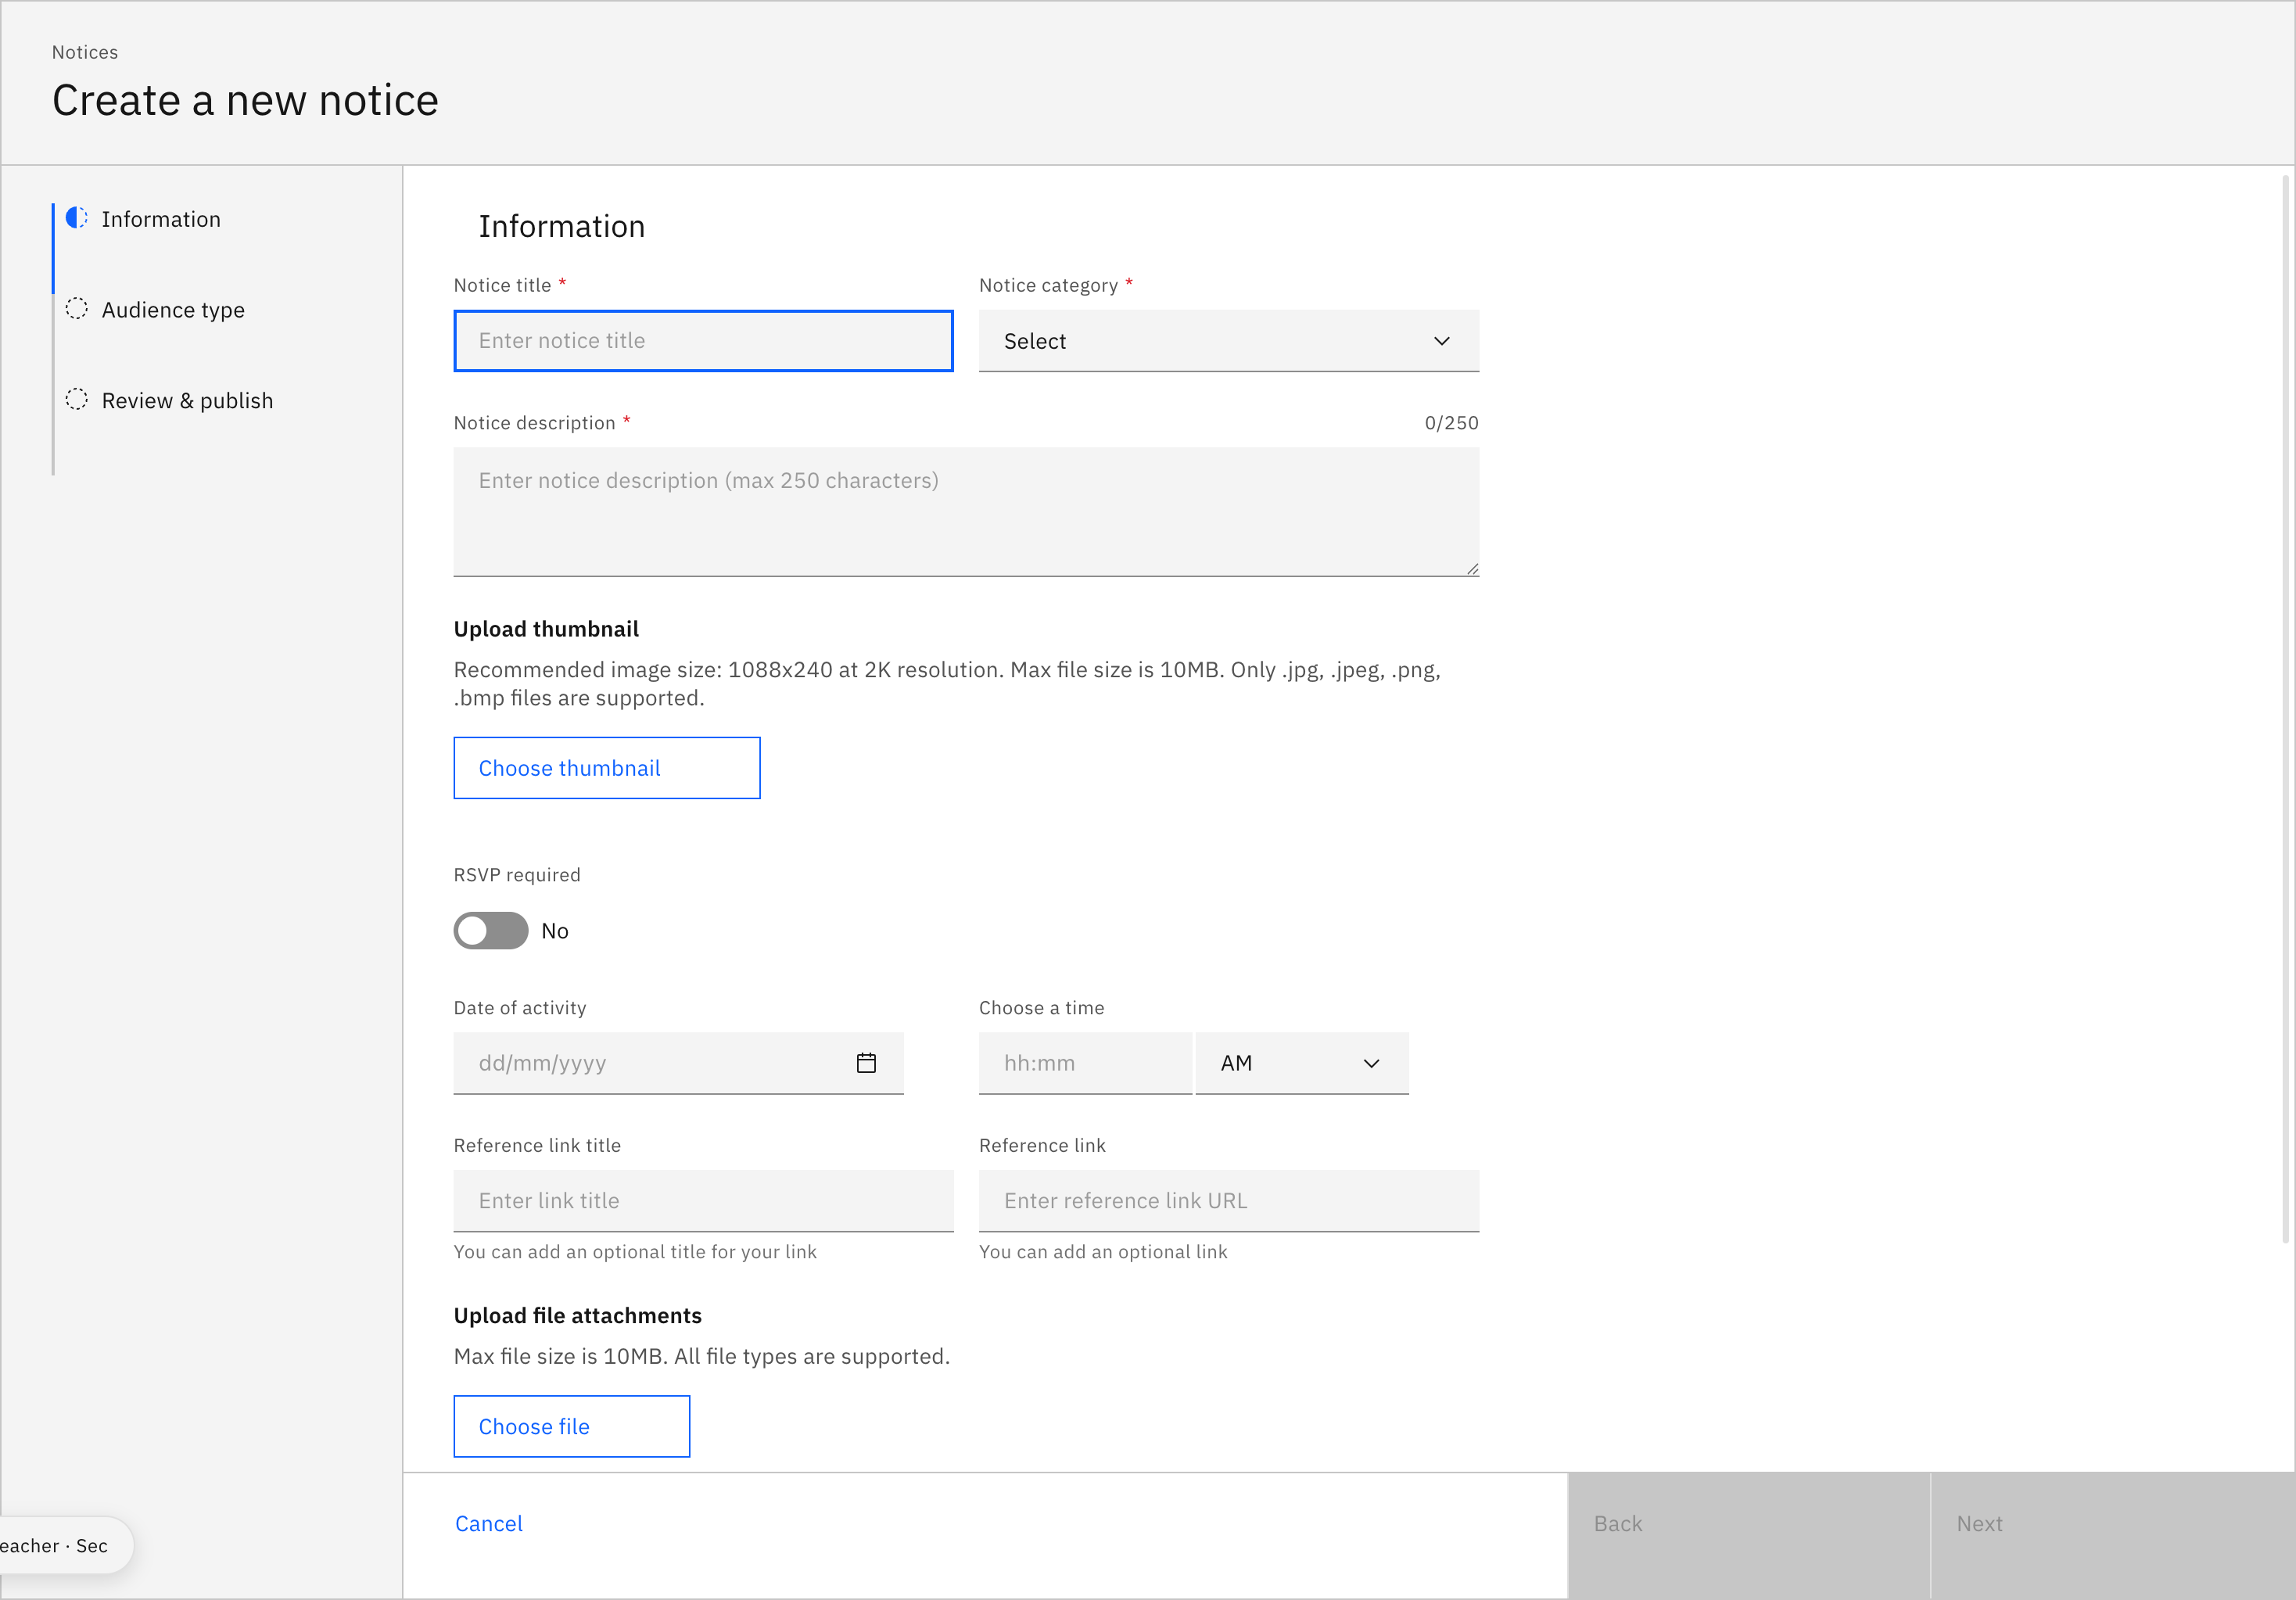The height and width of the screenshot is (1600, 2296).
Task: Click the 'Max file size is 10MB' text
Action: click(x=701, y=1356)
